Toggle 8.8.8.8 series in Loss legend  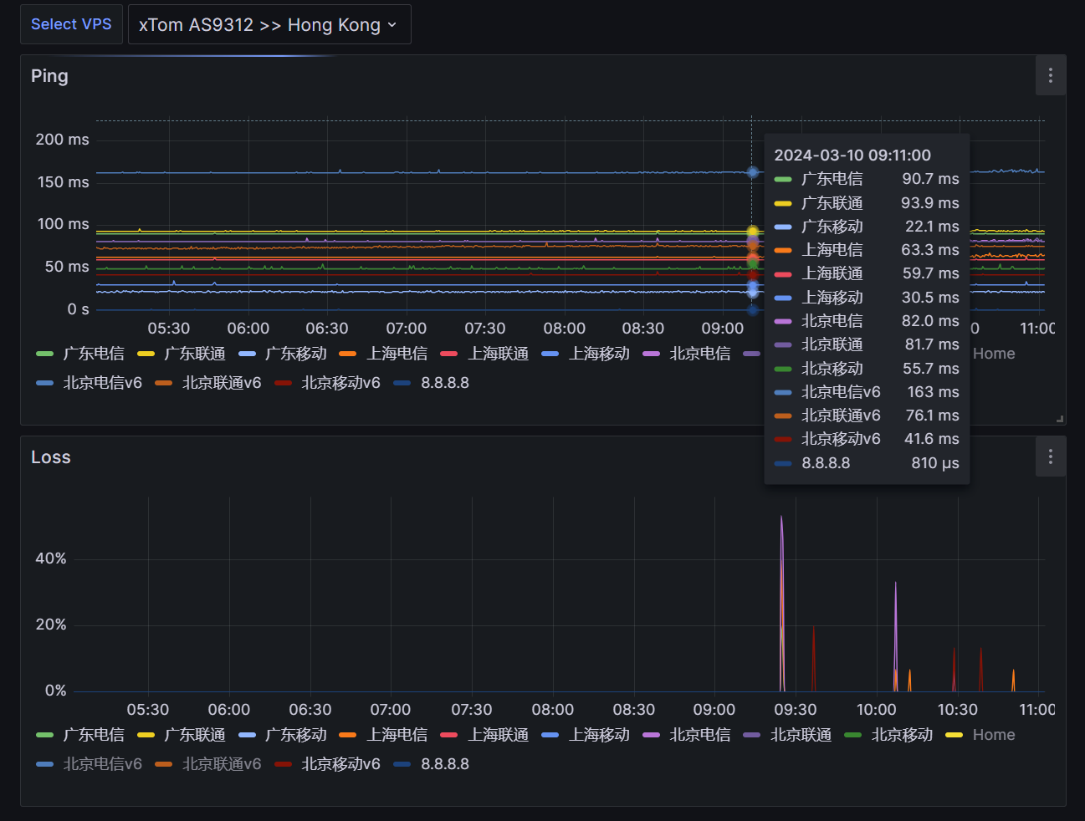pos(444,764)
